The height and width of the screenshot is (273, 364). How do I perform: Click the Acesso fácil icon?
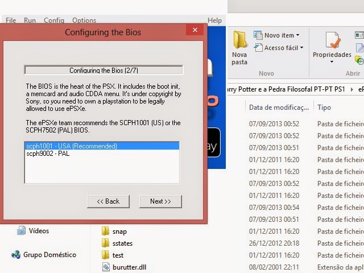coord(258,48)
